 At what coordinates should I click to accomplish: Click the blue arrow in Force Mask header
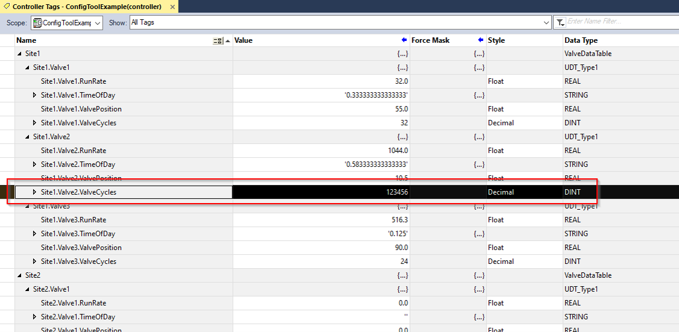(x=480, y=40)
